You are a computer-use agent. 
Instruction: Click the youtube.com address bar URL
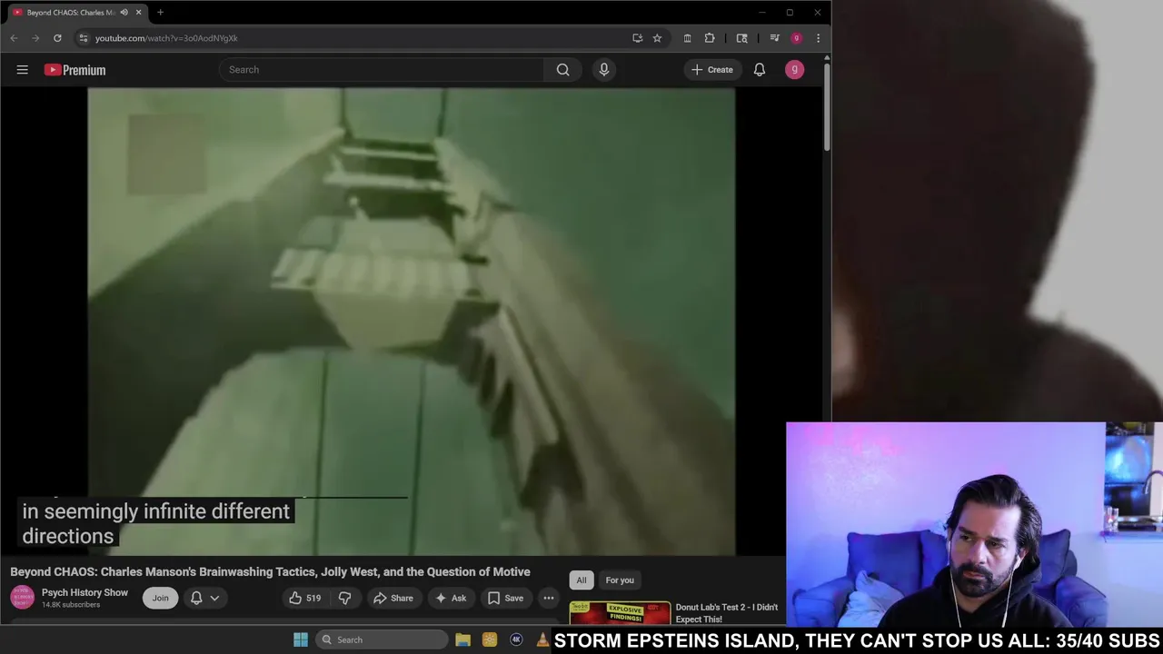pyautogui.click(x=166, y=38)
